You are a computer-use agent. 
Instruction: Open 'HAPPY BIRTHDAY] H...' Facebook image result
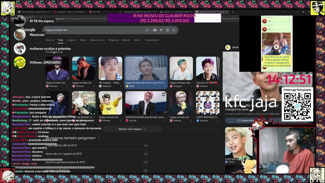[208, 106]
